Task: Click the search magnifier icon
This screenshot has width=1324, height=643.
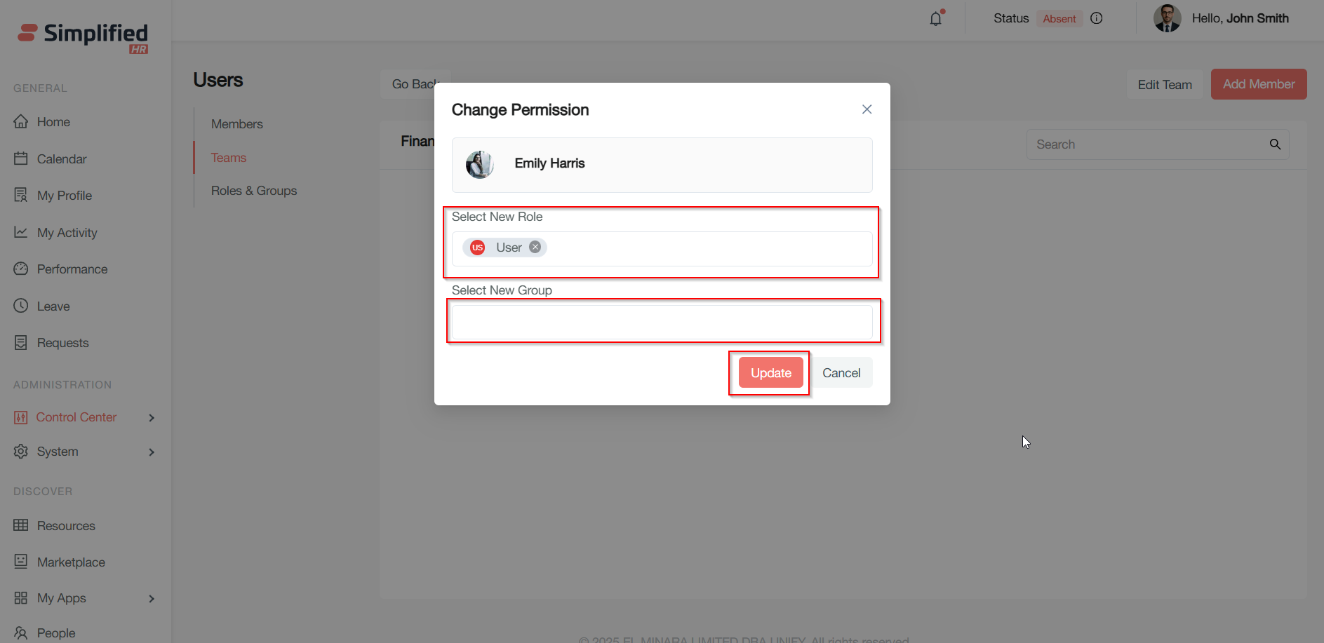Action: point(1275,144)
